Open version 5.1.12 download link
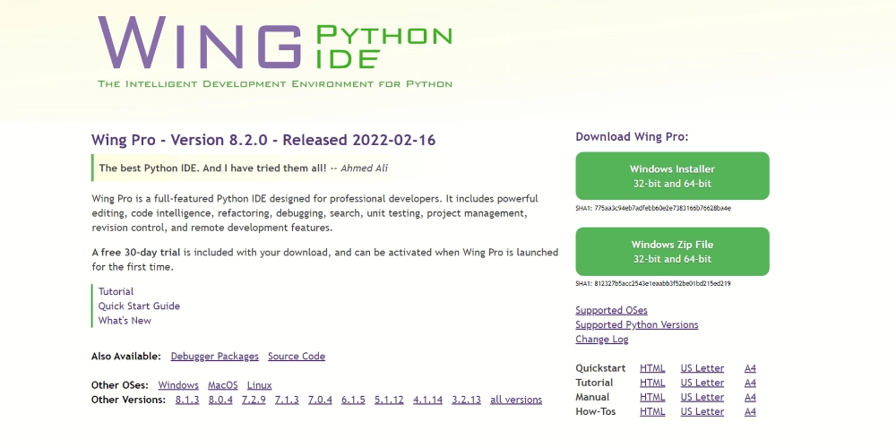The height and width of the screenshot is (448, 896). pyautogui.click(x=389, y=400)
